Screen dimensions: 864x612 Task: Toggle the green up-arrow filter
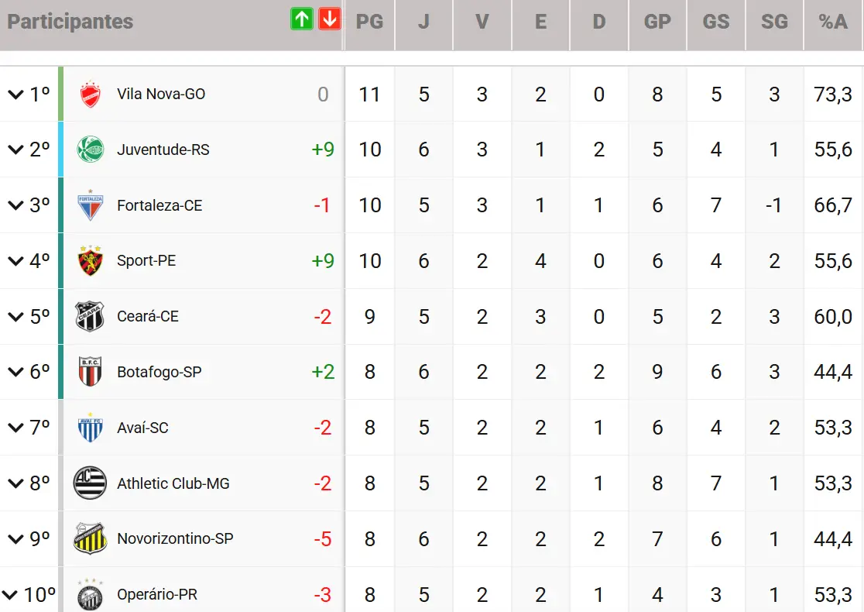(302, 20)
